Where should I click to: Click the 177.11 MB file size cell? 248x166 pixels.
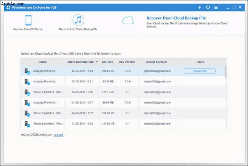(108, 92)
